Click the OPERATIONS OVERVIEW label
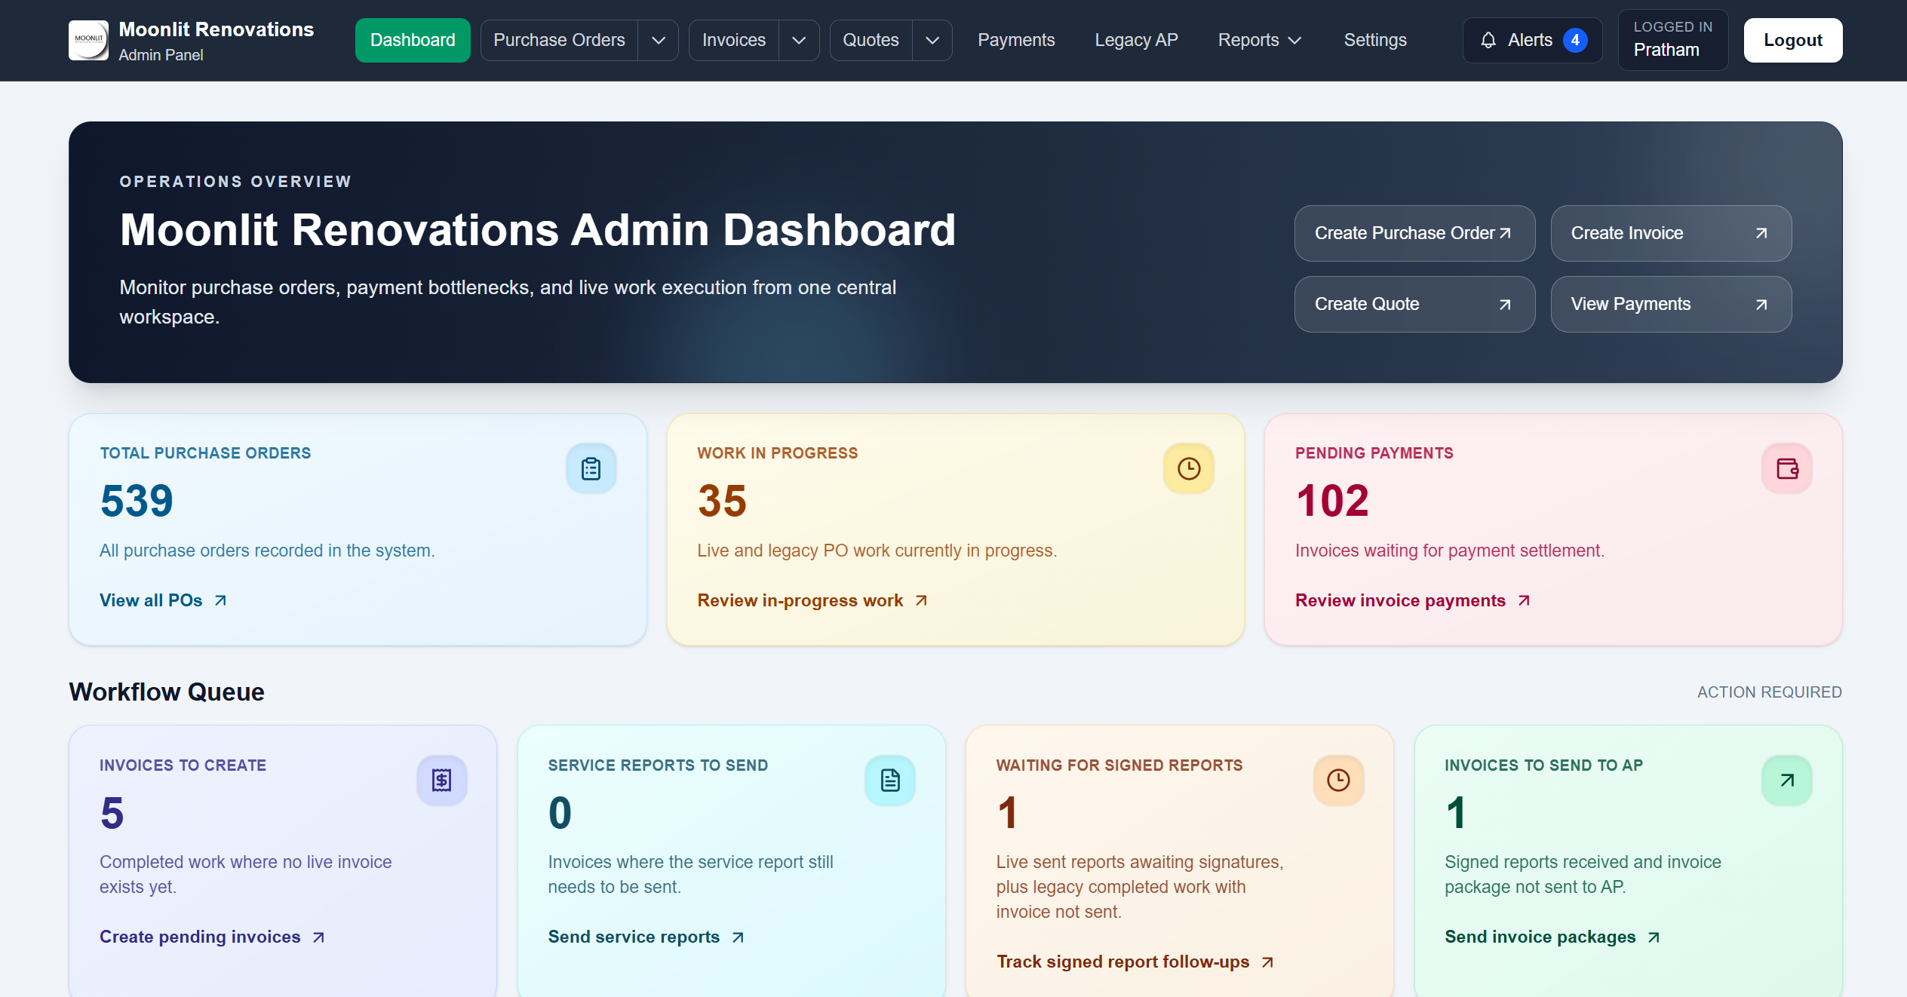This screenshot has height=997, width=1907. pos(235,181)
